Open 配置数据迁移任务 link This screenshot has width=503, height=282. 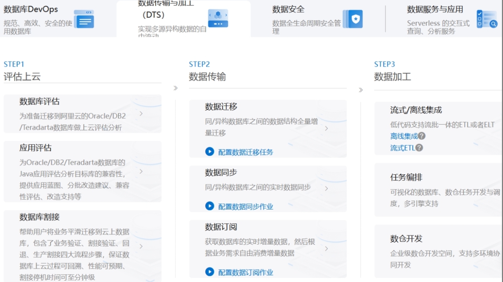pos(246,152)
